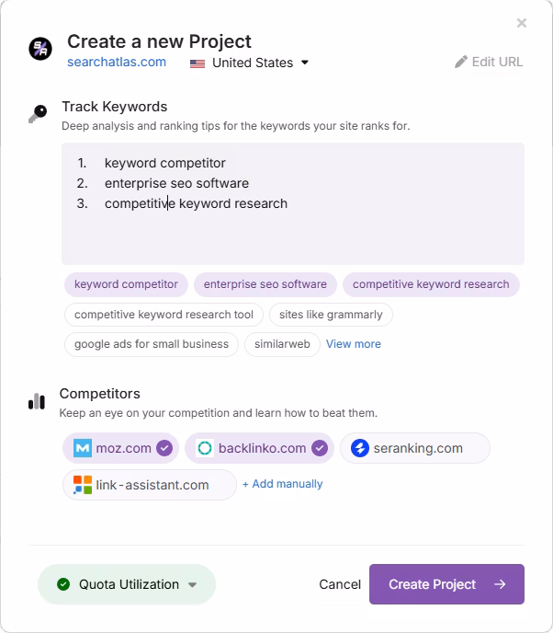Deselect the backlinko.com competitor checkmark
Image resolution: width=553 pixels, height=633 pixels.
[x=320, y=448]
